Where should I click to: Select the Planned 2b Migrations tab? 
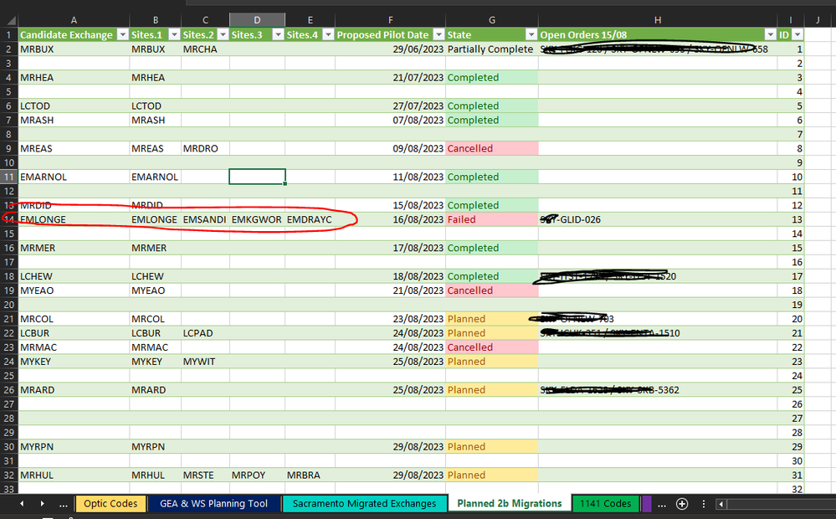509,504
